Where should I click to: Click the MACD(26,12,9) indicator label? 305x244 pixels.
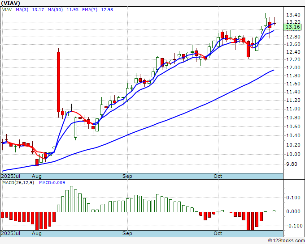(18, 183)
